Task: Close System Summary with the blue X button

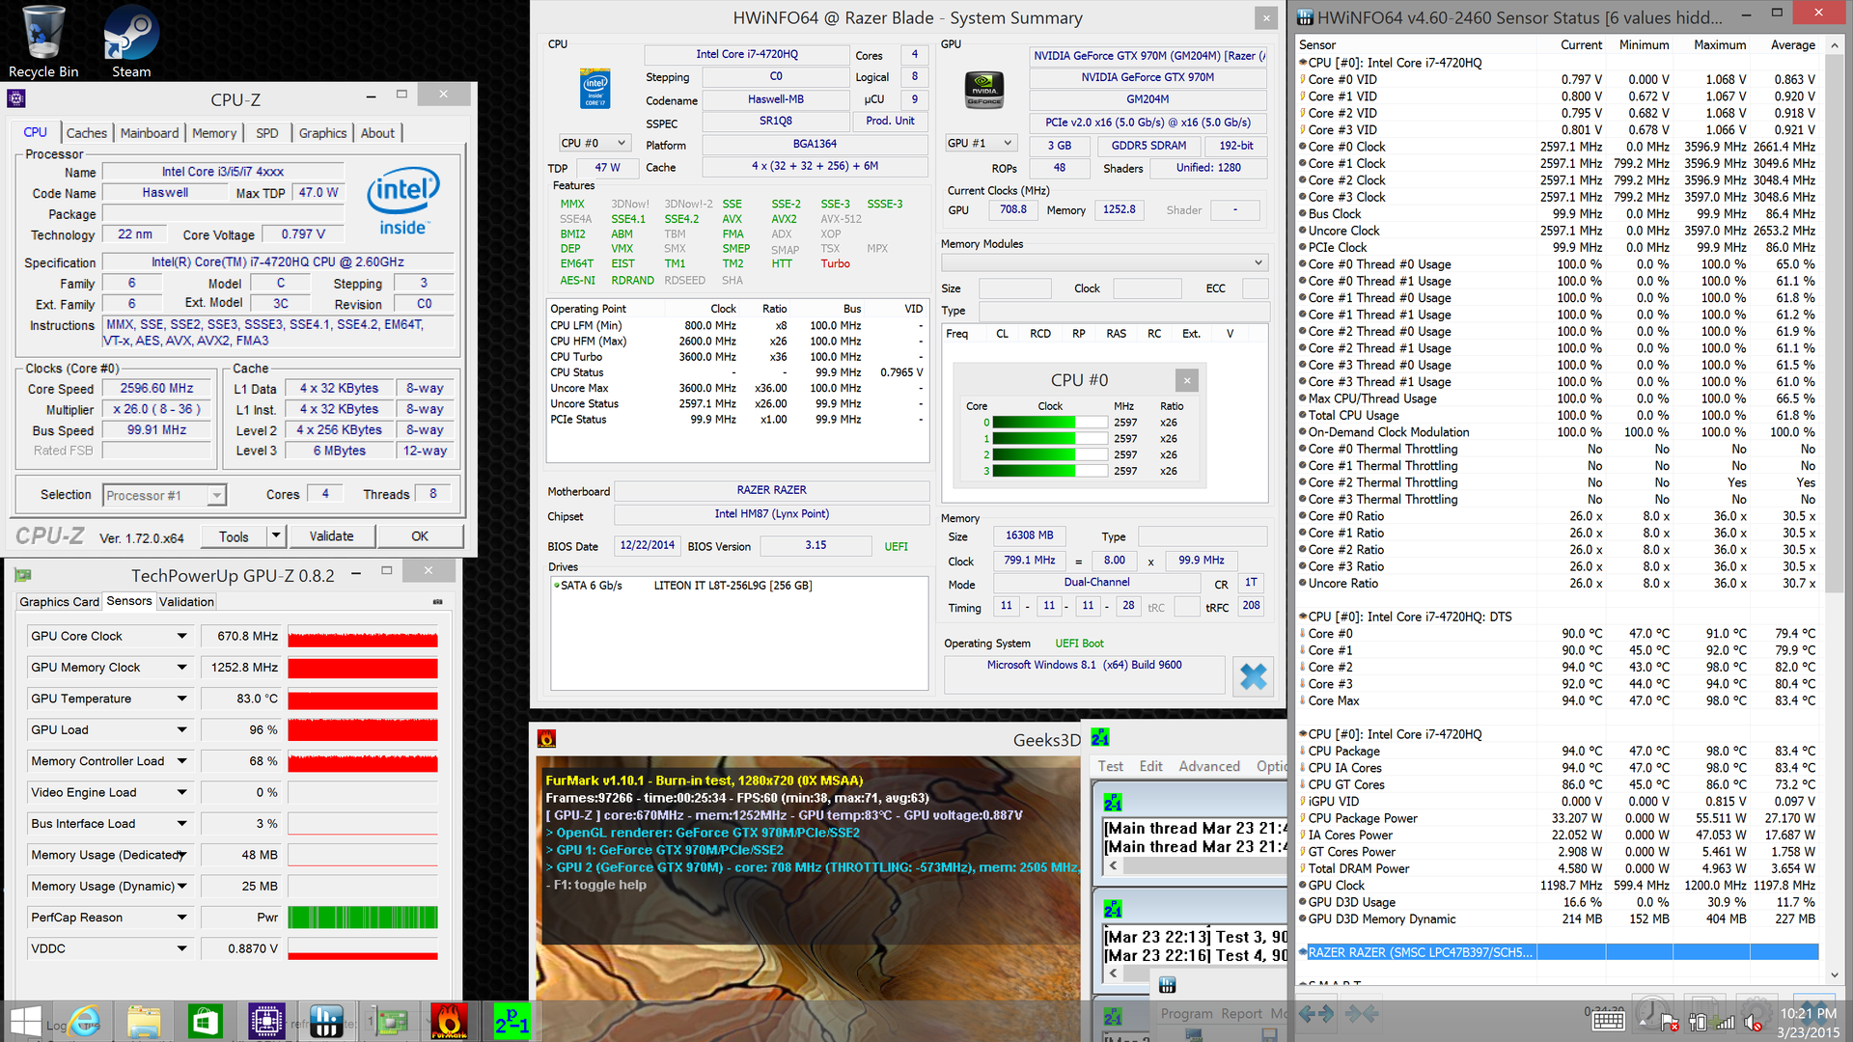Action: tap(1253, 676)
